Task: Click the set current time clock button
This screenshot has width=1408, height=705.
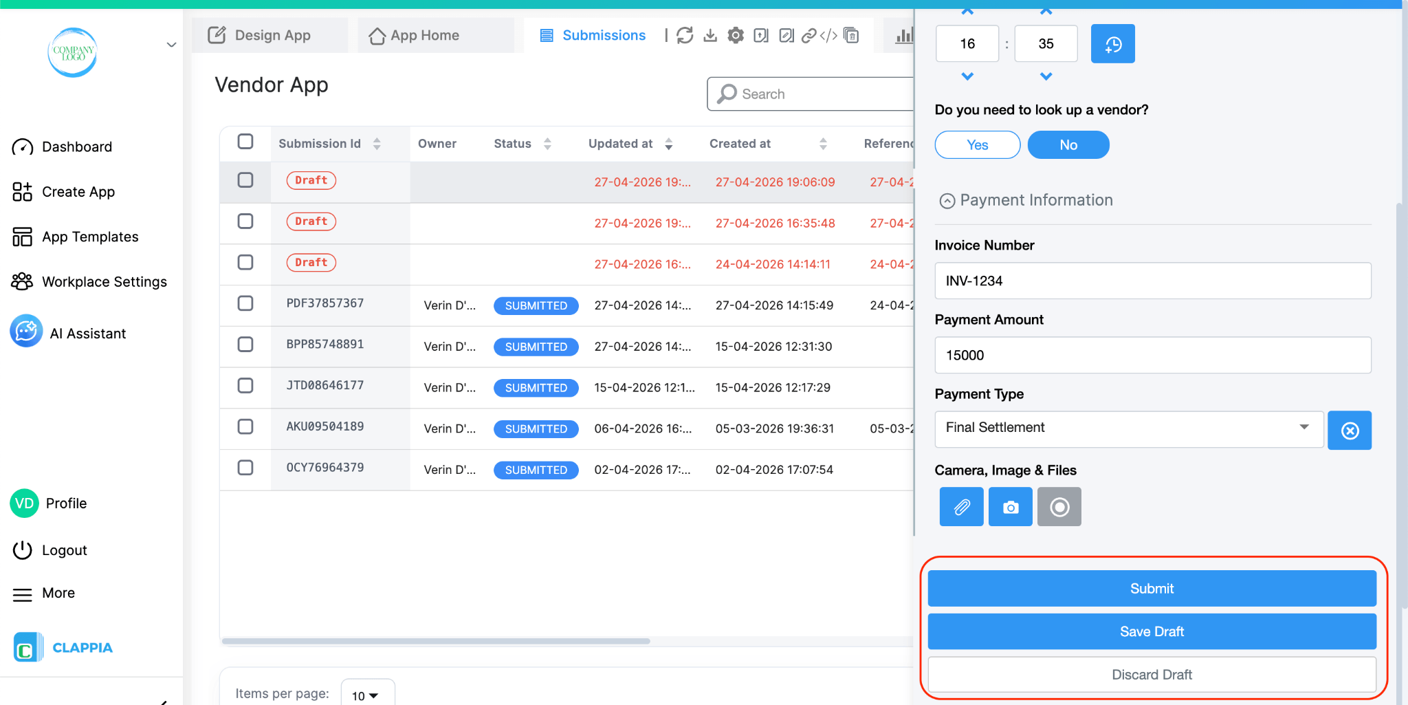Action: [x=1112, y=44]
